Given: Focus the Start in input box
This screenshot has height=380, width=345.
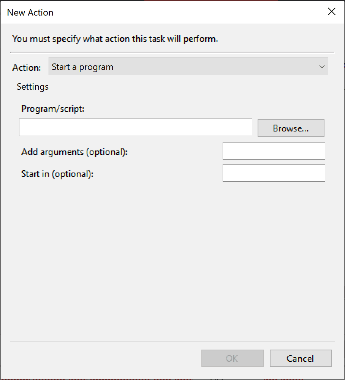Looking at the screenshot, I should tap(274, 173).
